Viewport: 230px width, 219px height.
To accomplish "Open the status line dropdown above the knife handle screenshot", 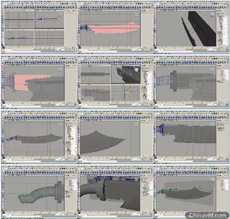I will (5, 168).
